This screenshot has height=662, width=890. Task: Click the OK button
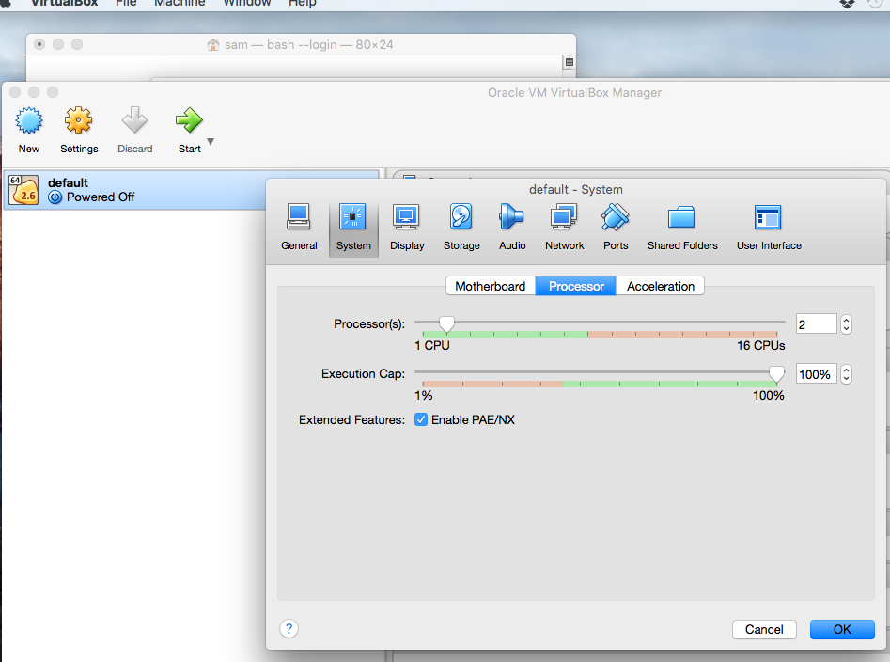pyautogui.click(x=842, y=629)
